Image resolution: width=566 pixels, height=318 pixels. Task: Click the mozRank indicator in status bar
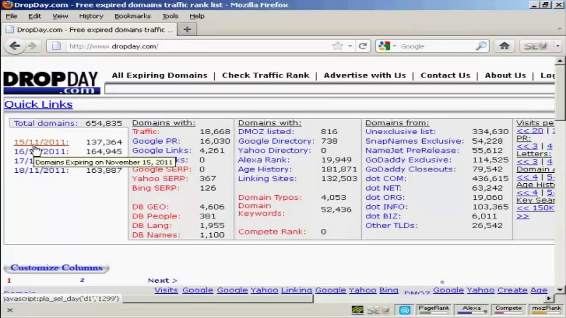[547, 310]
